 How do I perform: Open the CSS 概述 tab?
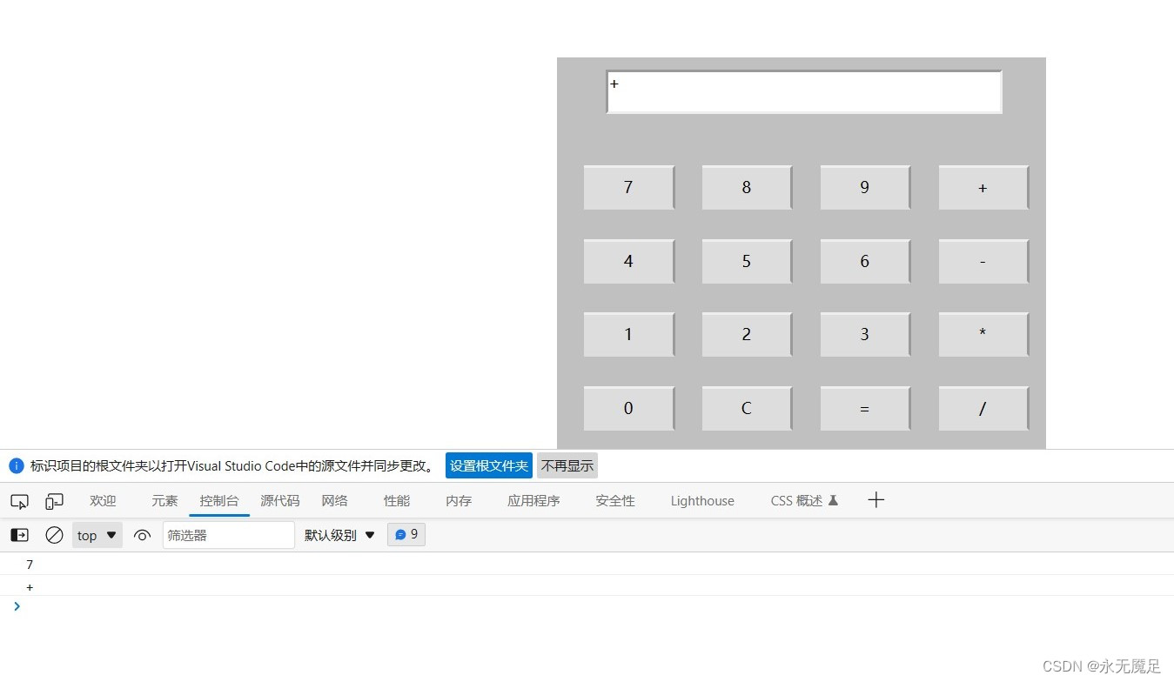click(x=804, y=501)
